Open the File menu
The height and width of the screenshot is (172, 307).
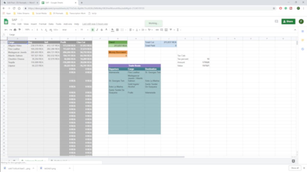click(13, 24)
